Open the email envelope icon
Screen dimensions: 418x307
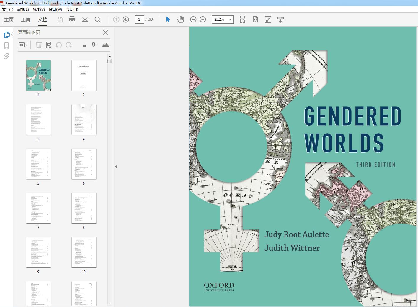tap(85, 19)
